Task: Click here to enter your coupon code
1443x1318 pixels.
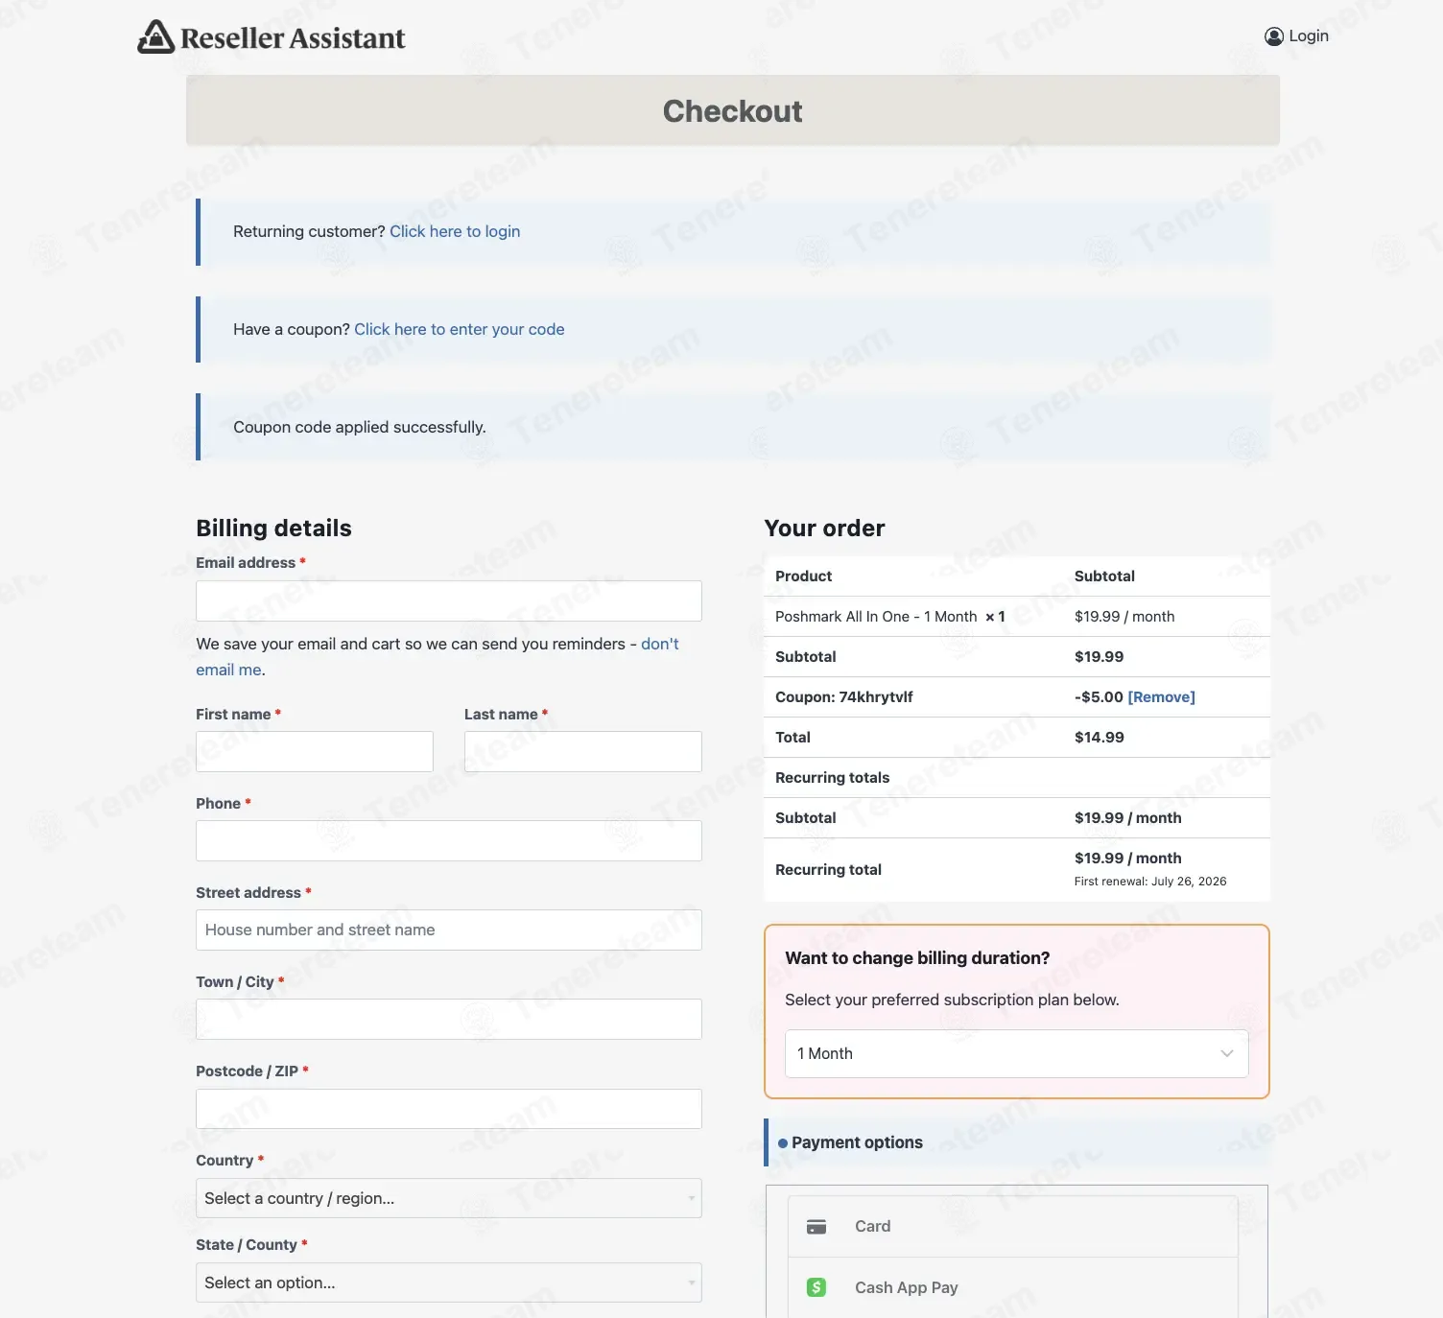Action: (x=460, y=329)
